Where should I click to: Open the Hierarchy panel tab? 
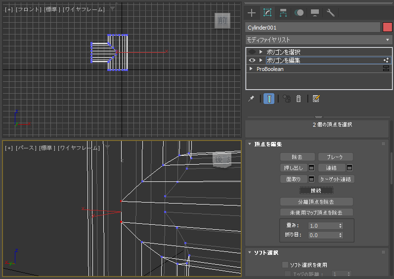coord(283,12)
